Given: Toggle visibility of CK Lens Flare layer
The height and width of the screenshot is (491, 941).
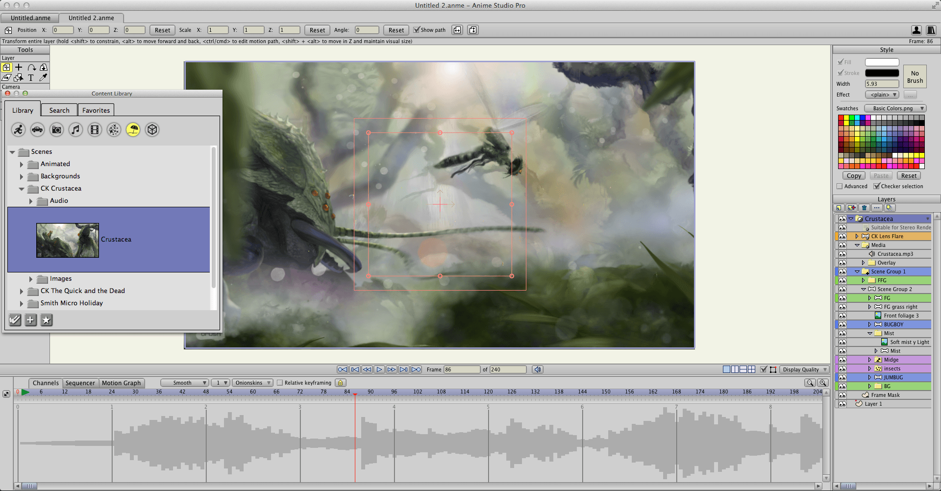Looking at the screenshot, I should pos(842,236).
